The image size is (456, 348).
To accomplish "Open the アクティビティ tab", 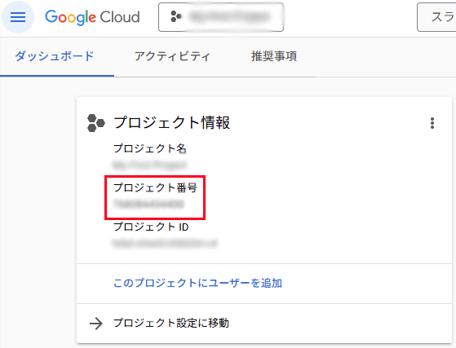I will (172, 56).
